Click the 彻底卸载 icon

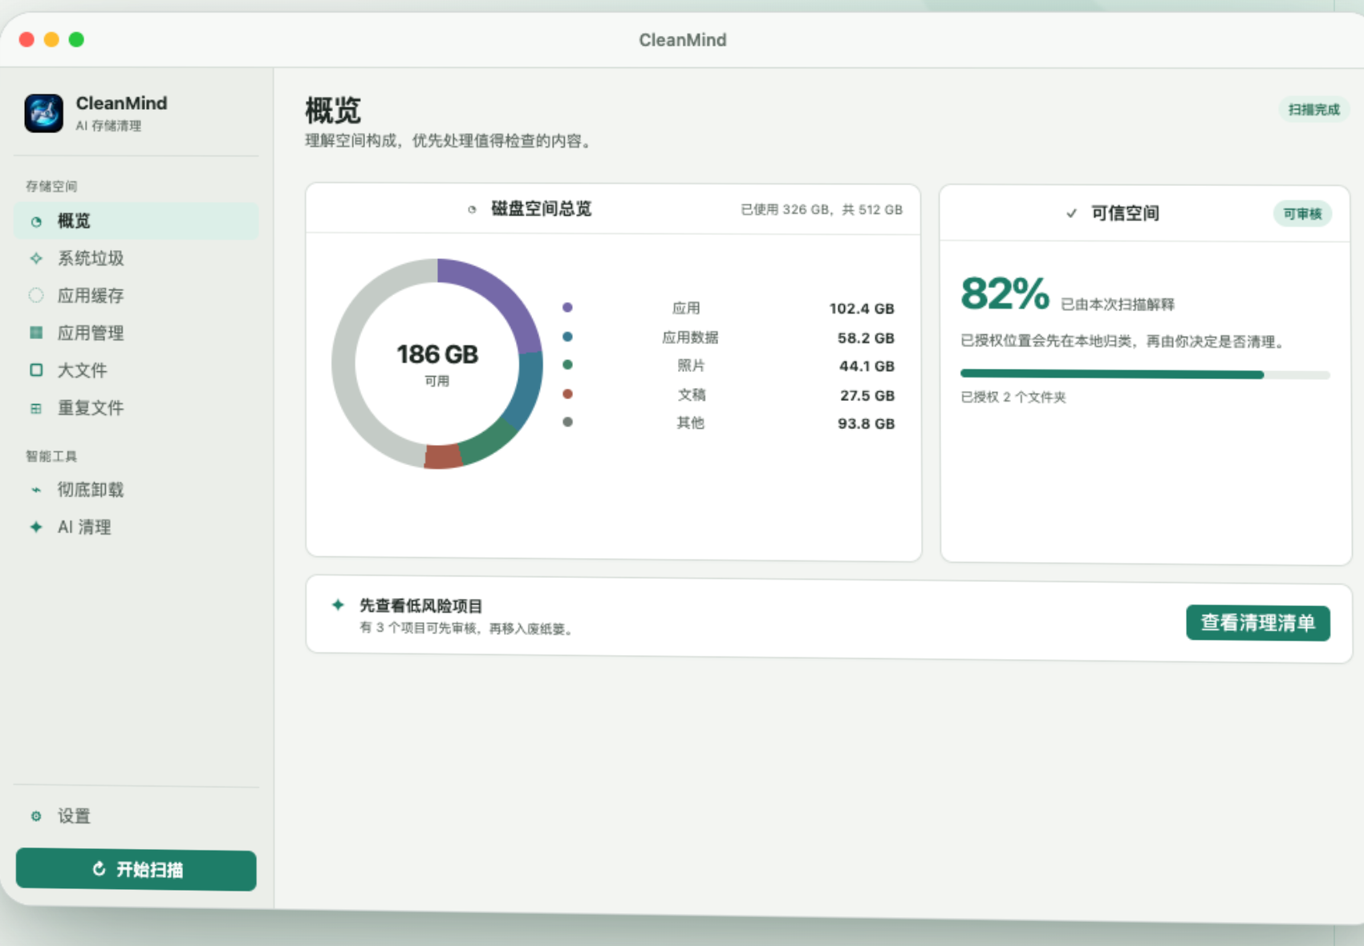pyautogui.click(x=36, y=490)
